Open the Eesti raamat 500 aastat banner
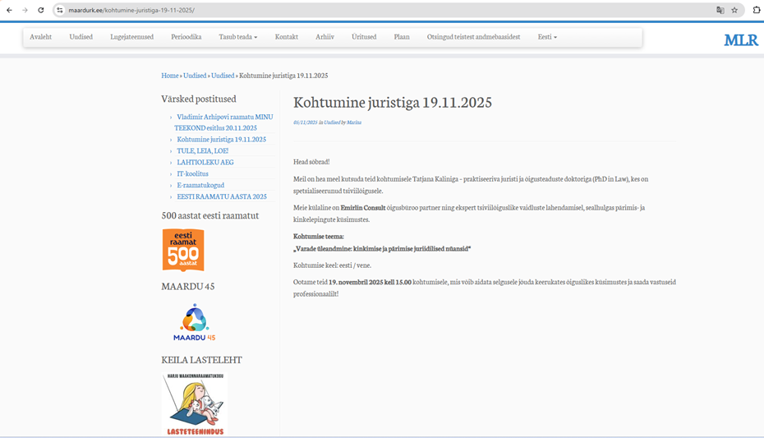This screenshot has height=438, width=764. point(183,250)
